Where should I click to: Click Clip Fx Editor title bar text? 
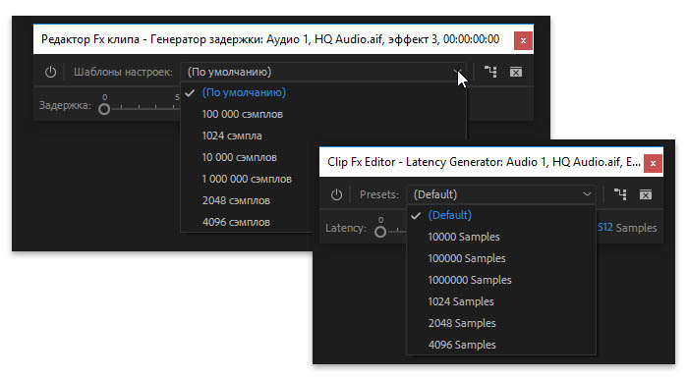tap(484, 162)
